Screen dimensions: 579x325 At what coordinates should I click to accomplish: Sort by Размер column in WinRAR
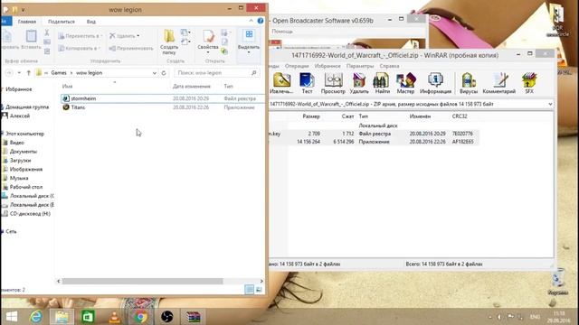[x=311, y=116]
